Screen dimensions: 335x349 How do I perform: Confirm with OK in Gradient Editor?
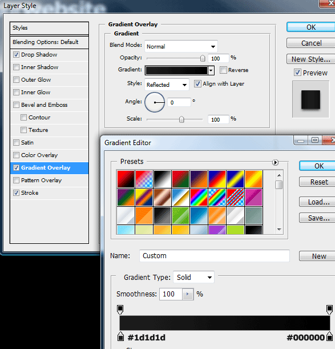[x=318, y=166]
